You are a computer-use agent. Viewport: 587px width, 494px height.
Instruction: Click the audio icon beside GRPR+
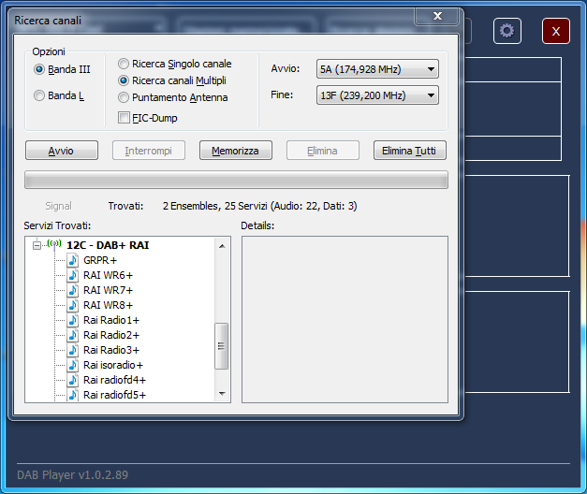pos(73,260)
